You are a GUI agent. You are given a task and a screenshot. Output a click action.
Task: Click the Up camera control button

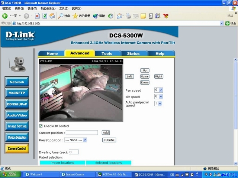coord(145,70)
